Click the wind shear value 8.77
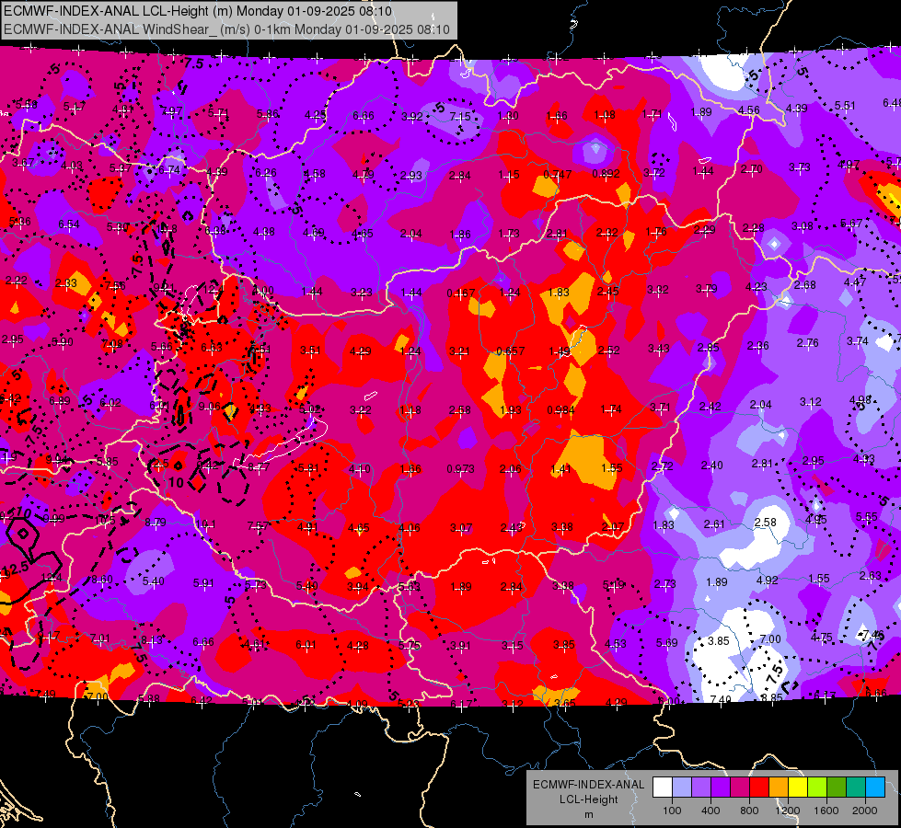 (259, 467)
